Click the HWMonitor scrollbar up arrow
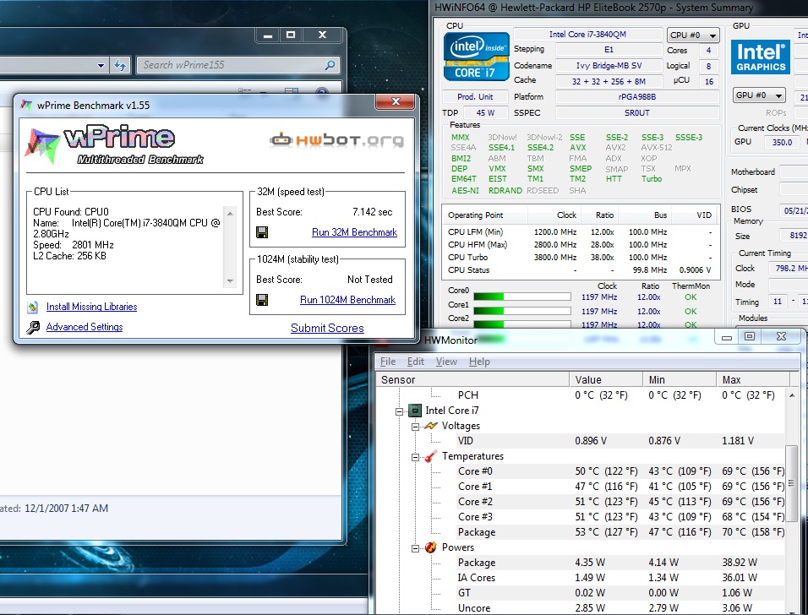Viewport: 808px width, 615px height. (792, 395)
